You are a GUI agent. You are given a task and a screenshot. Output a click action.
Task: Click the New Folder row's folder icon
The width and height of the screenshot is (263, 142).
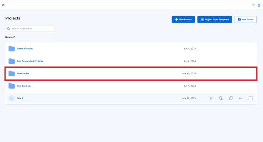12,74
